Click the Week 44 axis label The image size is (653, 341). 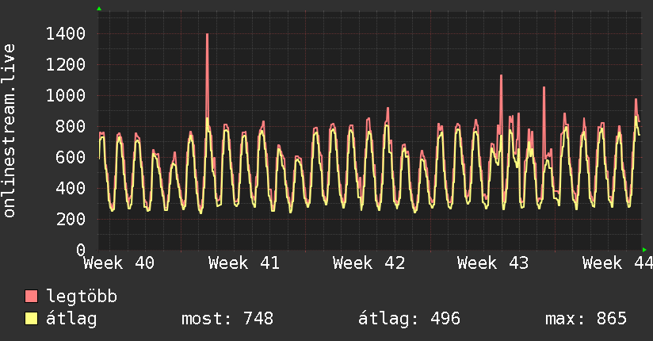[617, 263]
